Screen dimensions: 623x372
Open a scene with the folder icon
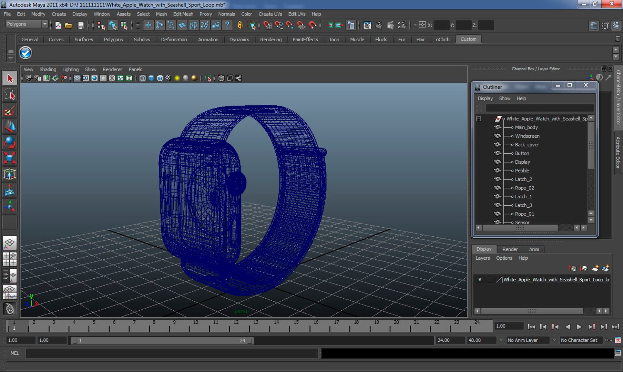pos(69,25)
